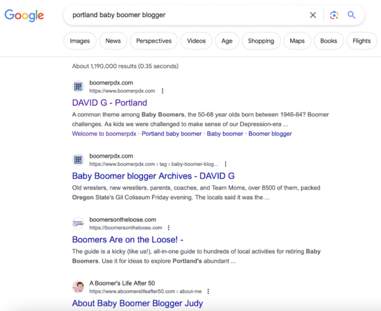Open the Maps filter chip
The width and height of the screenshot is (381, 311).
pyautogui.click(x=297, y=41)
